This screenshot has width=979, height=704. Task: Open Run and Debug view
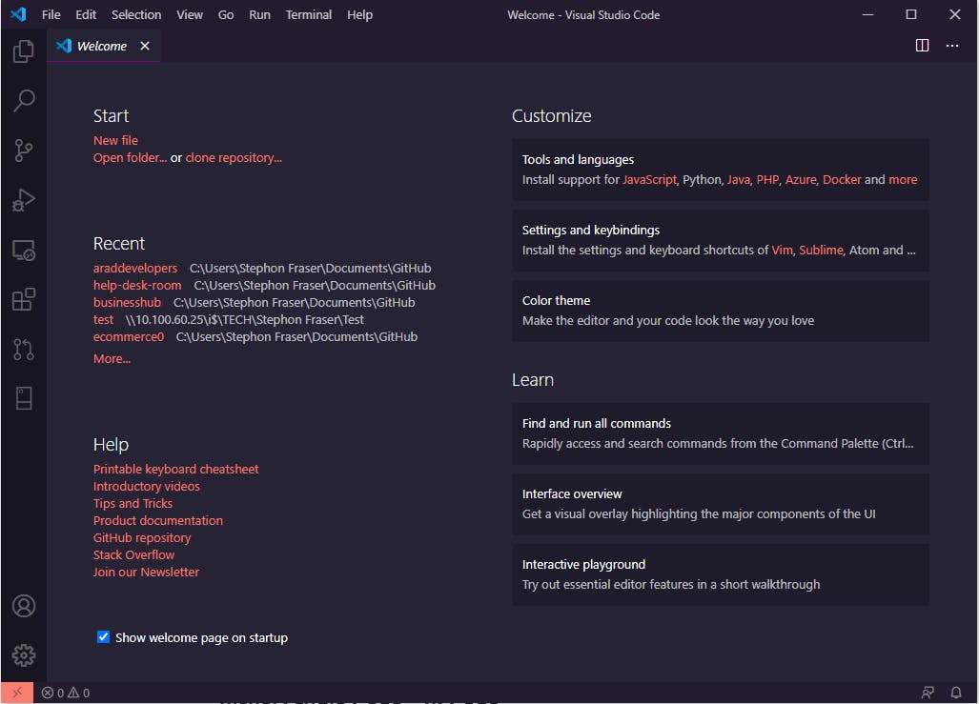coord(24,200)
